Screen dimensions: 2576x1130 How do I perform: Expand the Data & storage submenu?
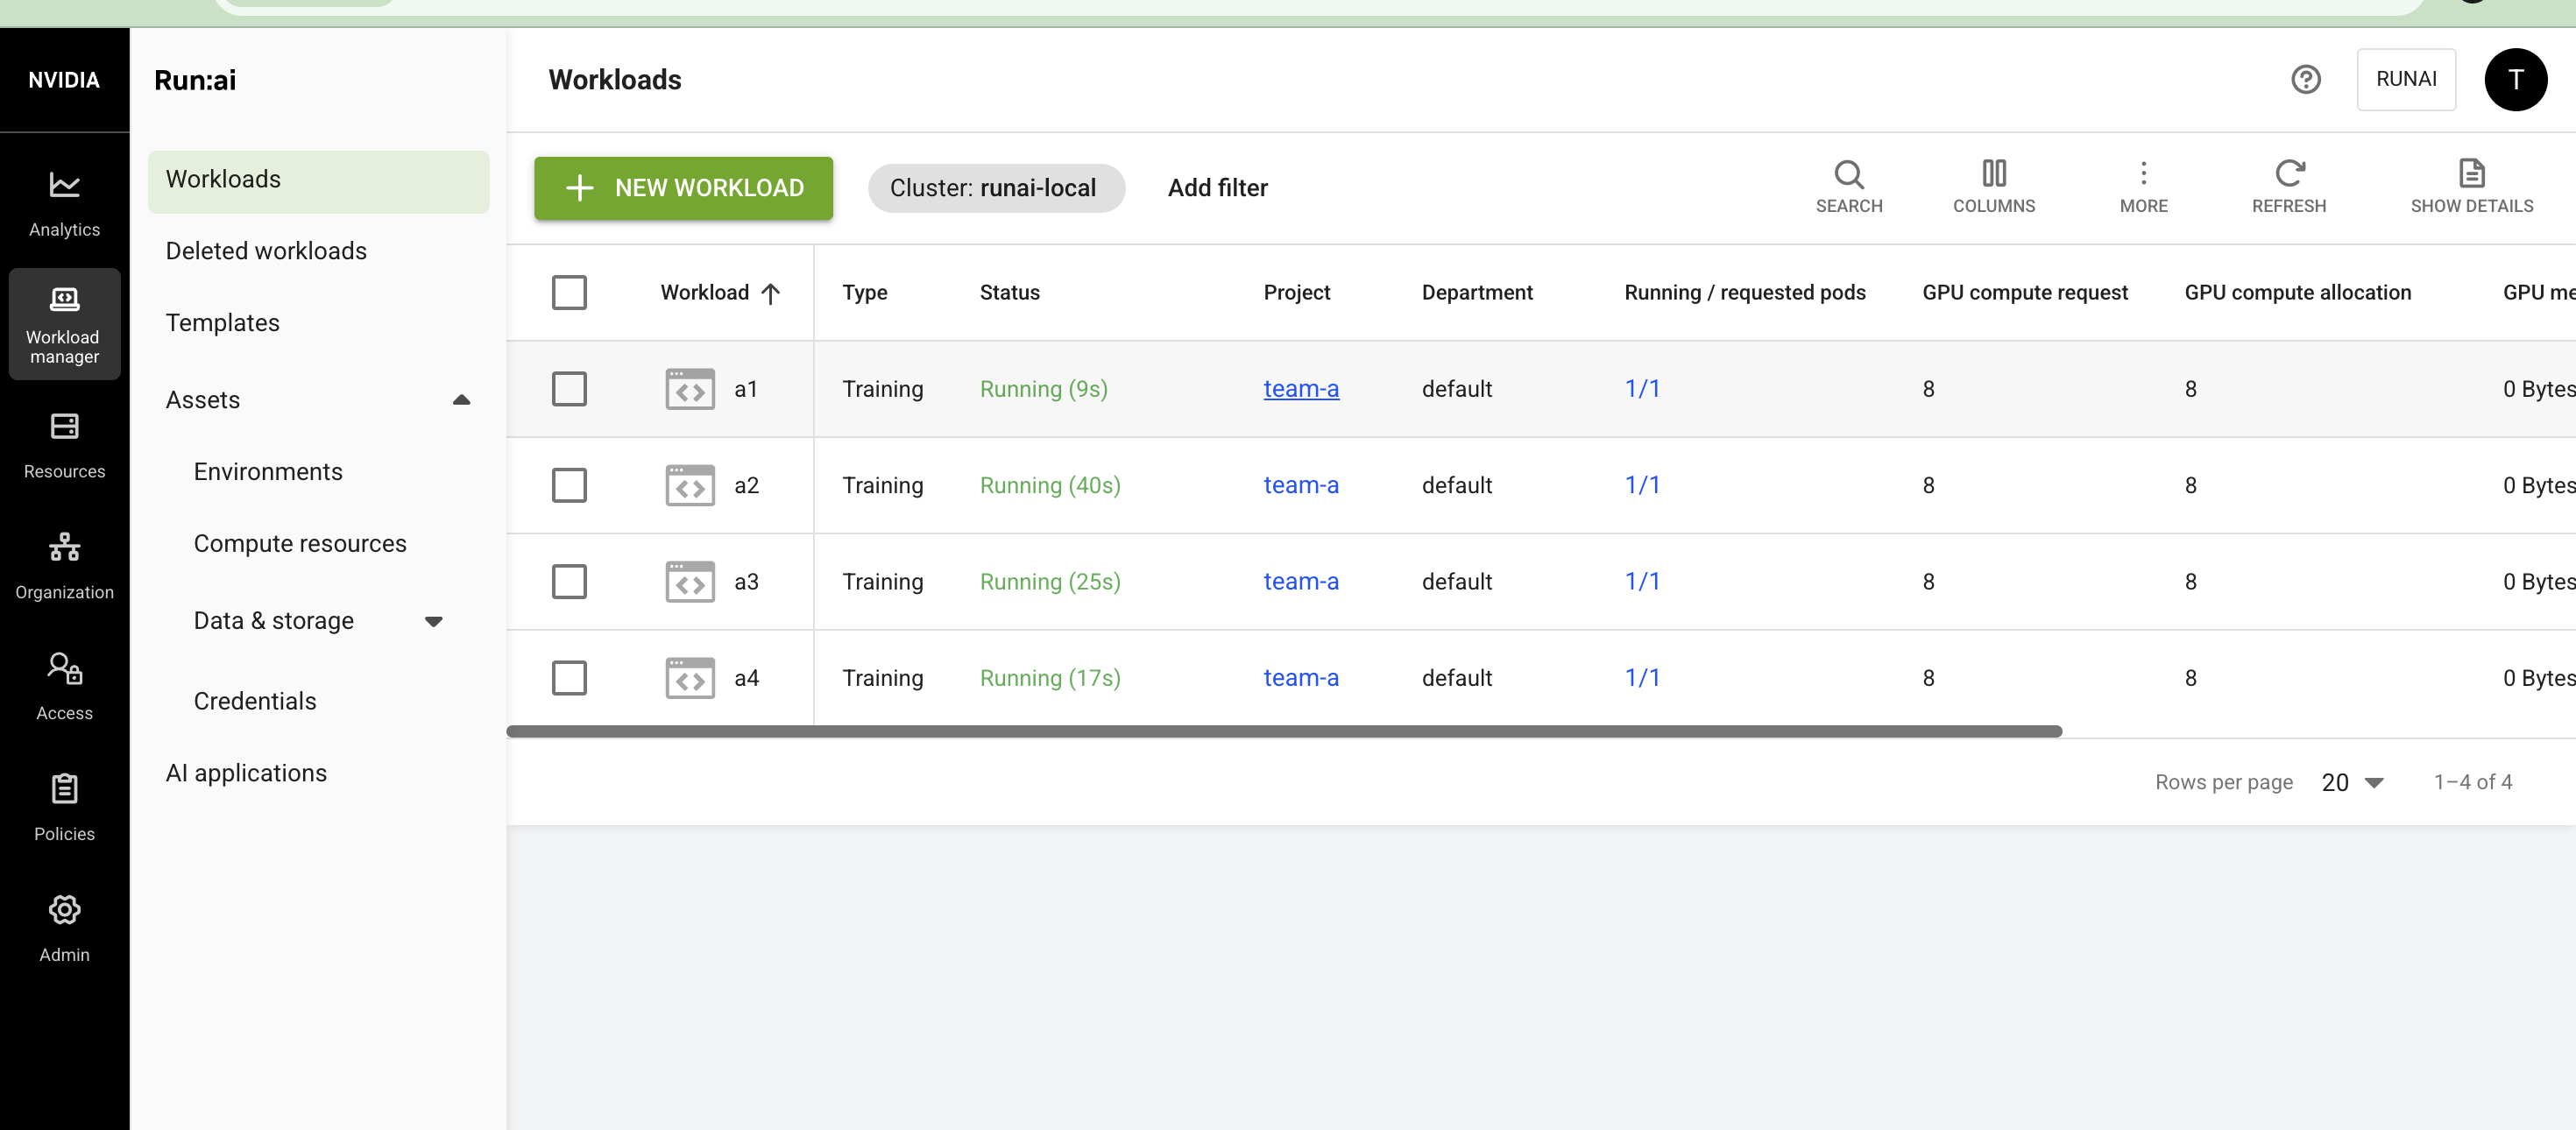pos(433,621)
